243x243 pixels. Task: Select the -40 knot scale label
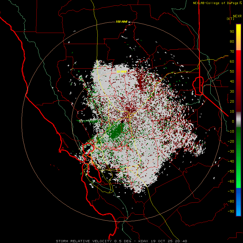pyautogui.click(x=231, y=161)
